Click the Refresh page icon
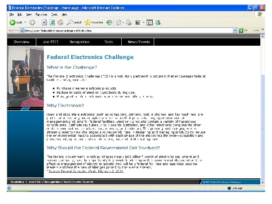 52,22
